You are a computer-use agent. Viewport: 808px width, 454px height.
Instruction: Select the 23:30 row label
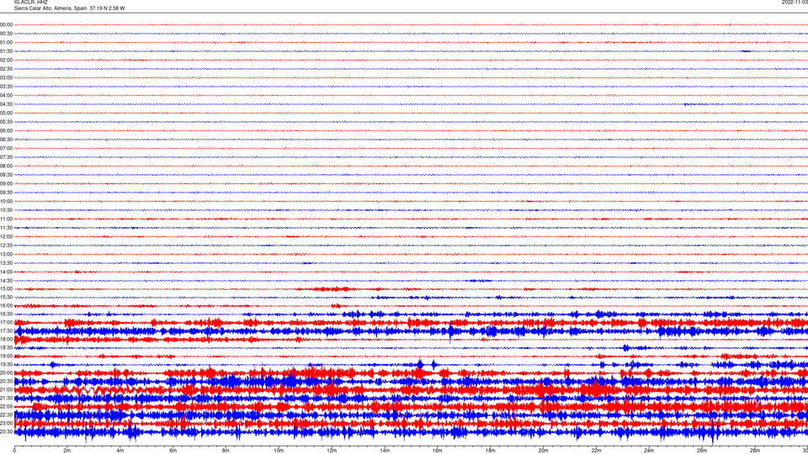[x=6, y=431]
